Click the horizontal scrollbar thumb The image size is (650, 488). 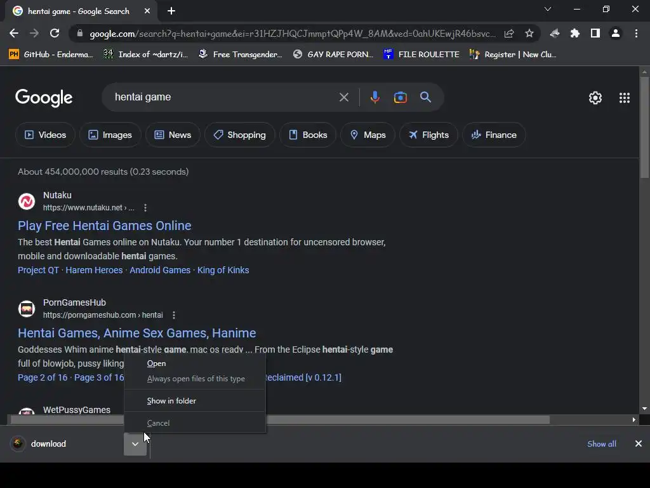click(x=280, y=420)
